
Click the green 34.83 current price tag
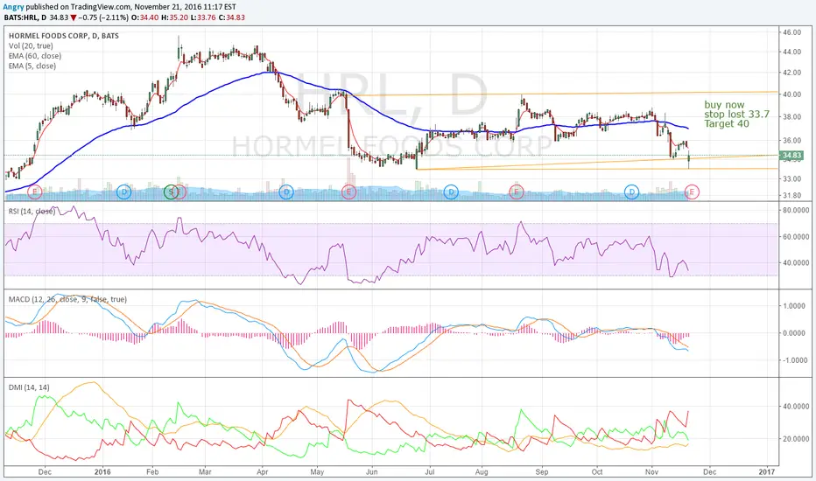pos(791,156)
